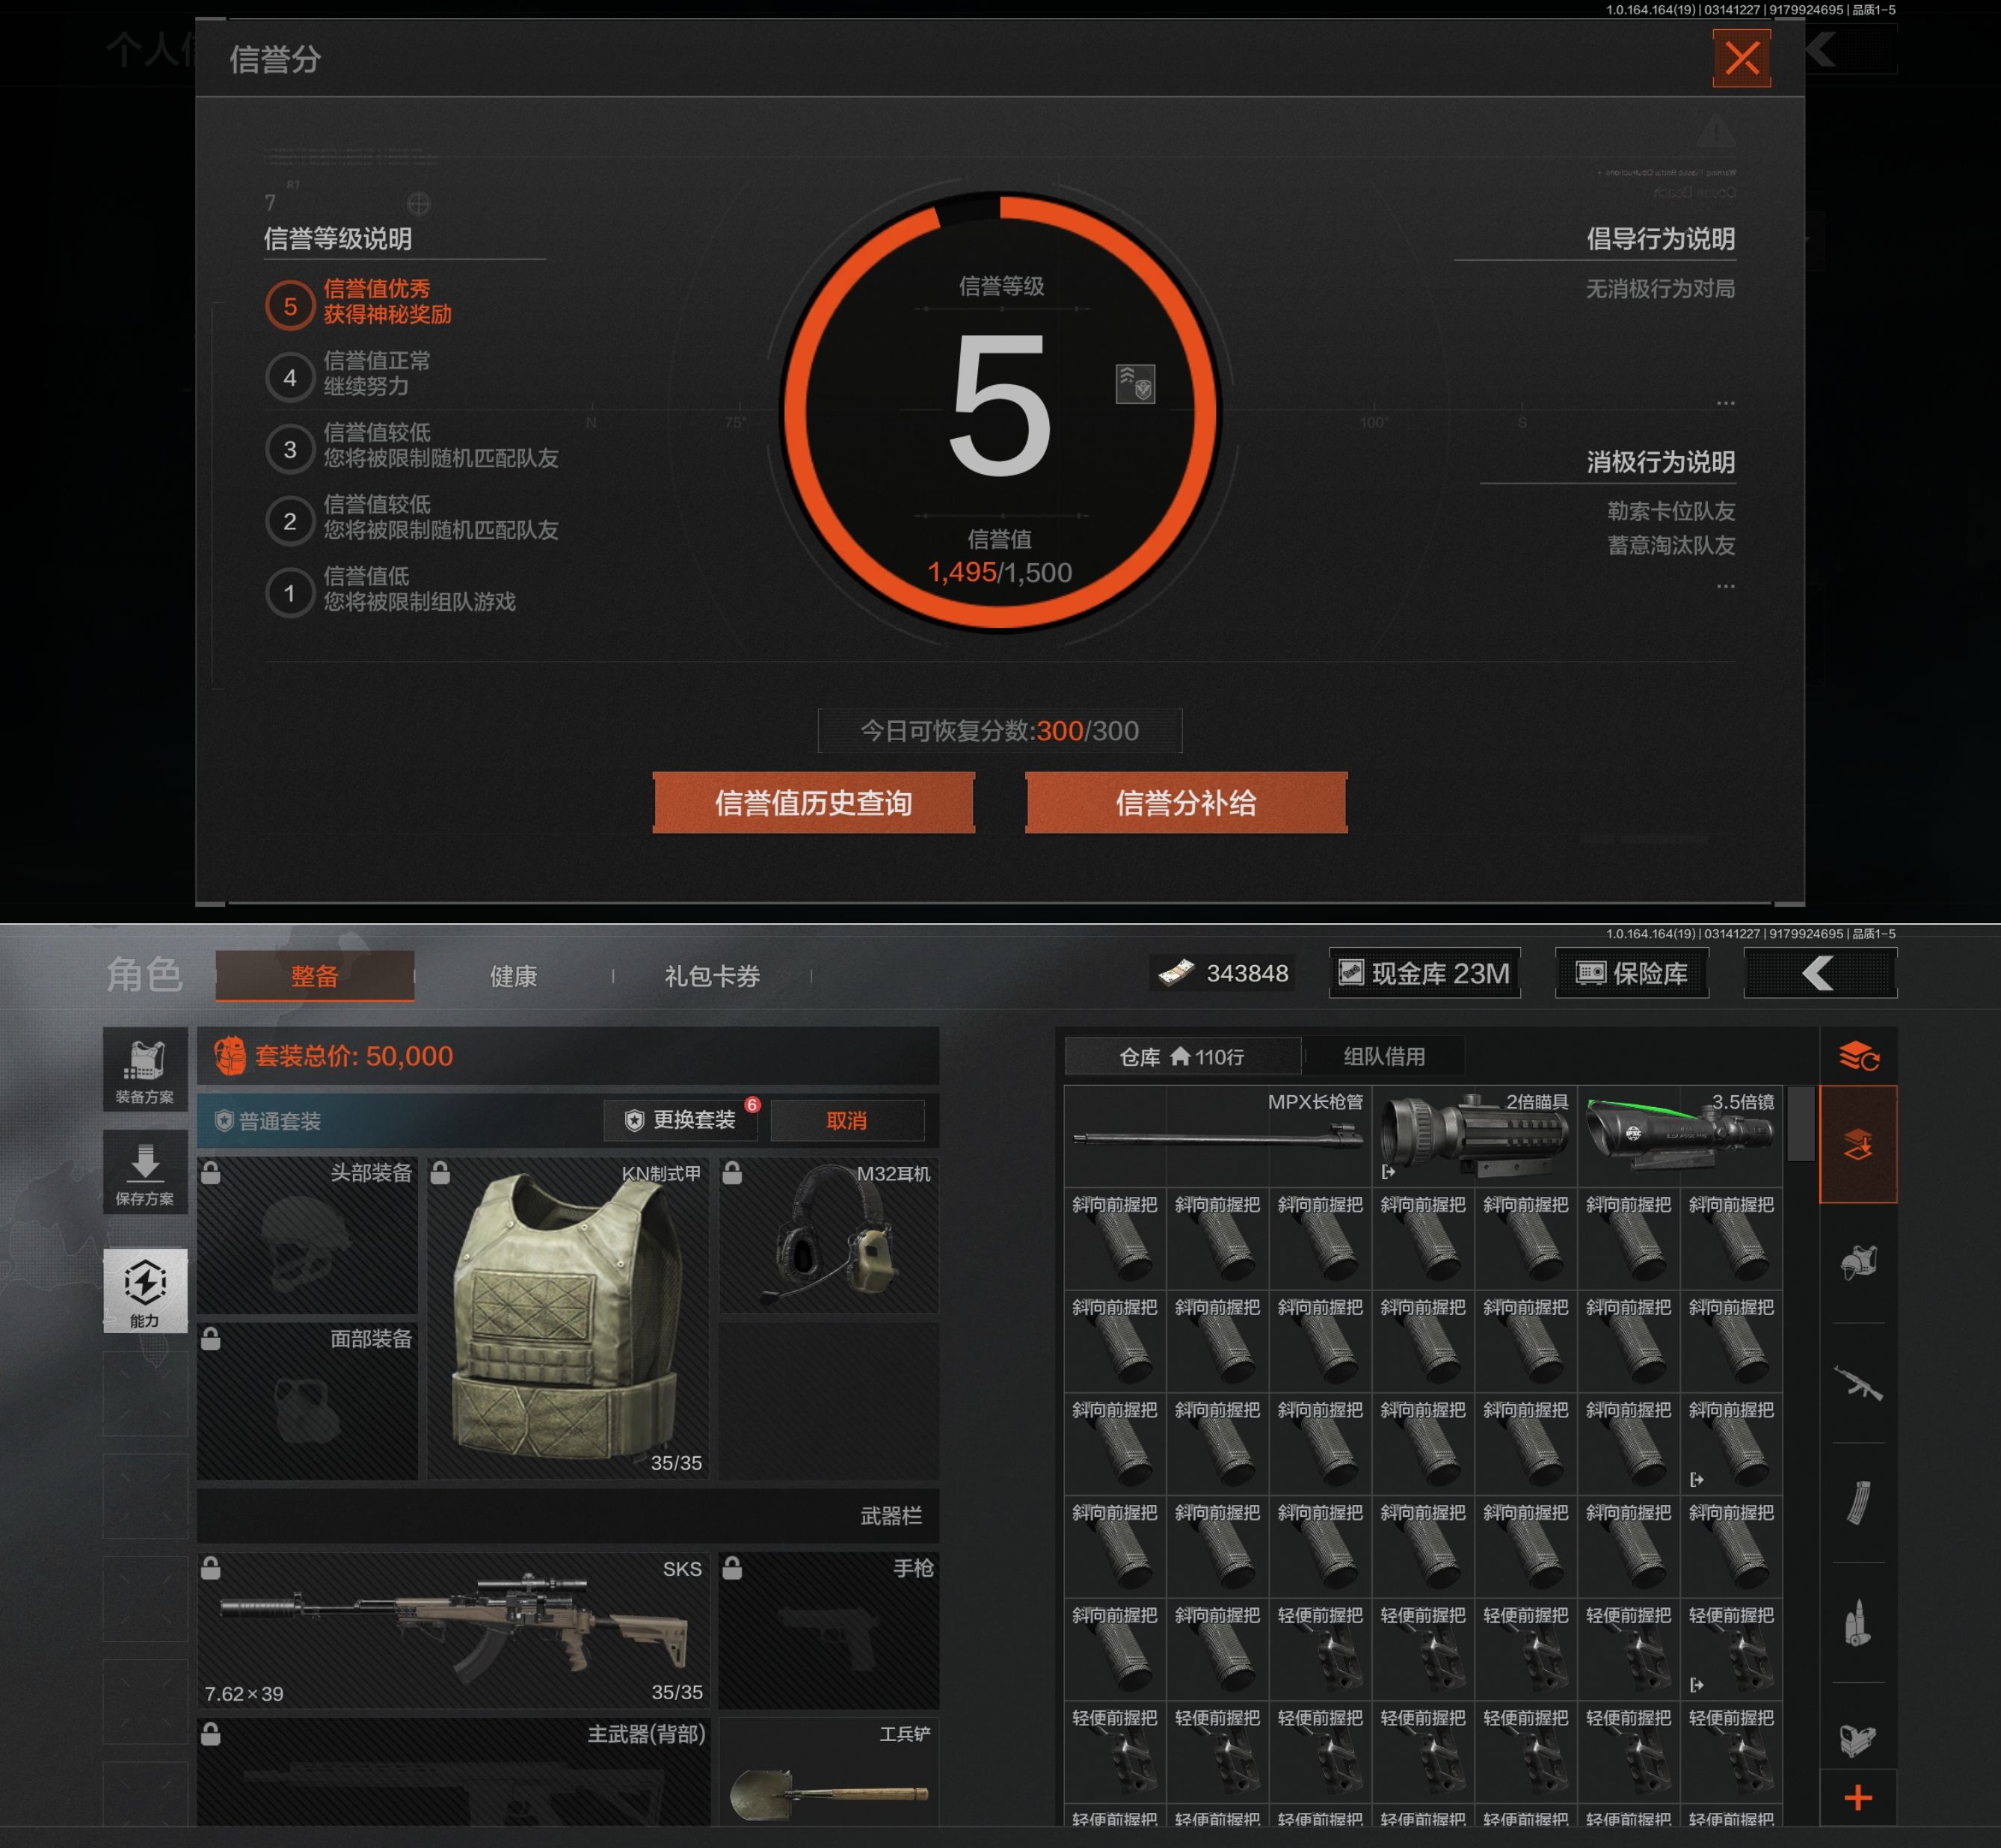Click the auto-sort warehouse icon

[x=1858, y=1056]
